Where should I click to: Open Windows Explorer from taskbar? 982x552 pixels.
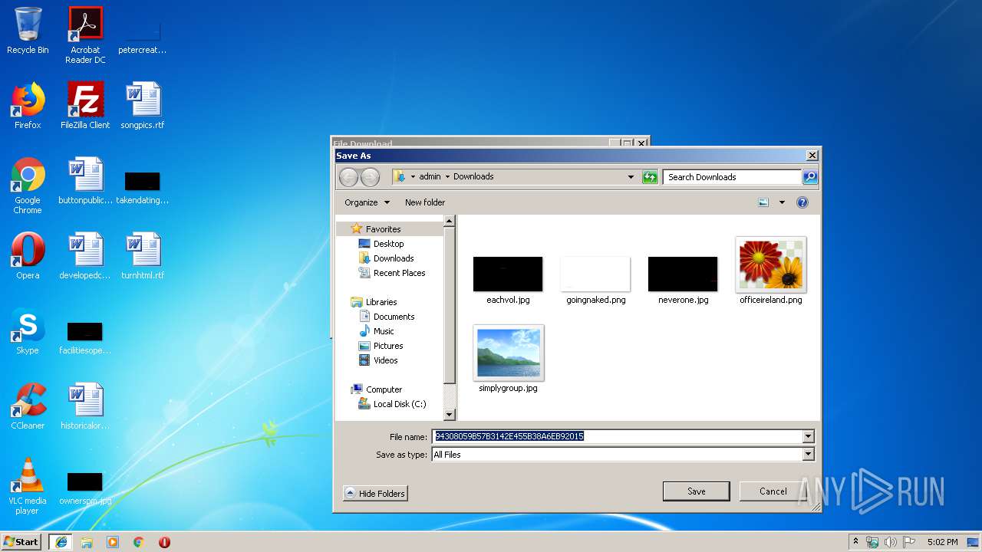tap(87, 542)
